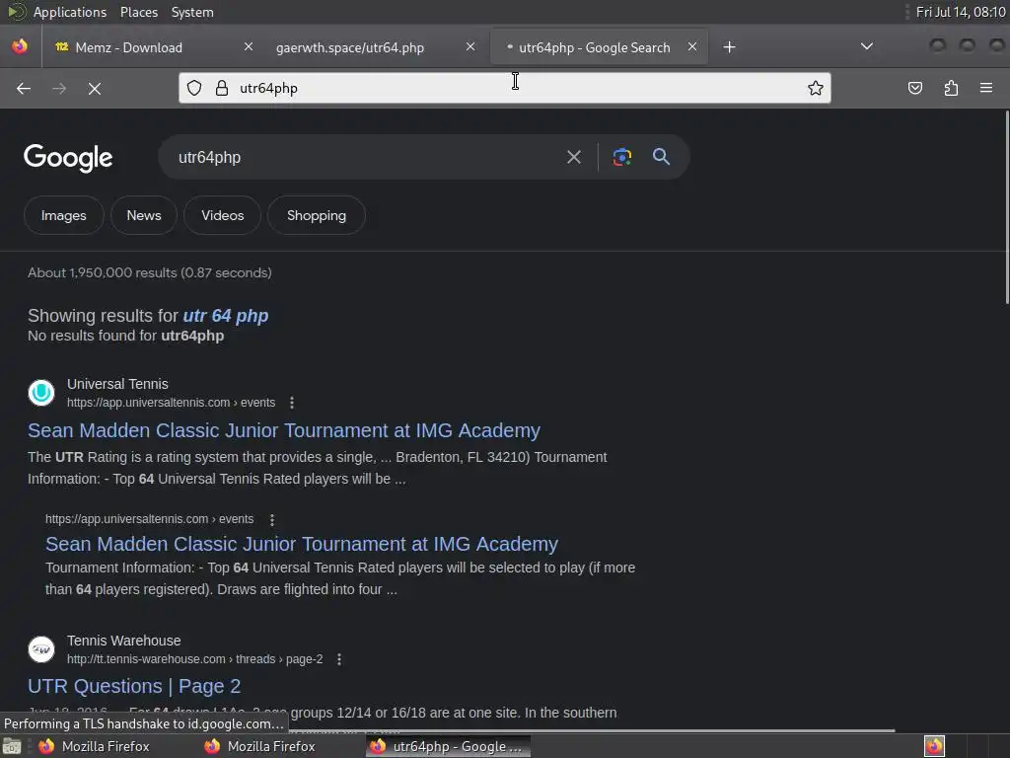The width and height of the screenshot is (1010, 758).
Task: Open options menu for indented universaltennis result
Action: [x=272, y=519]
